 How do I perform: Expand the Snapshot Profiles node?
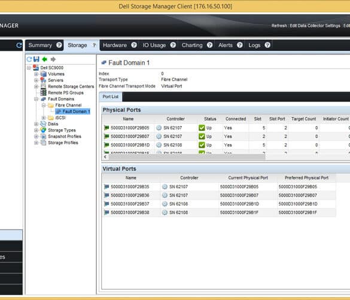[36, 136]
